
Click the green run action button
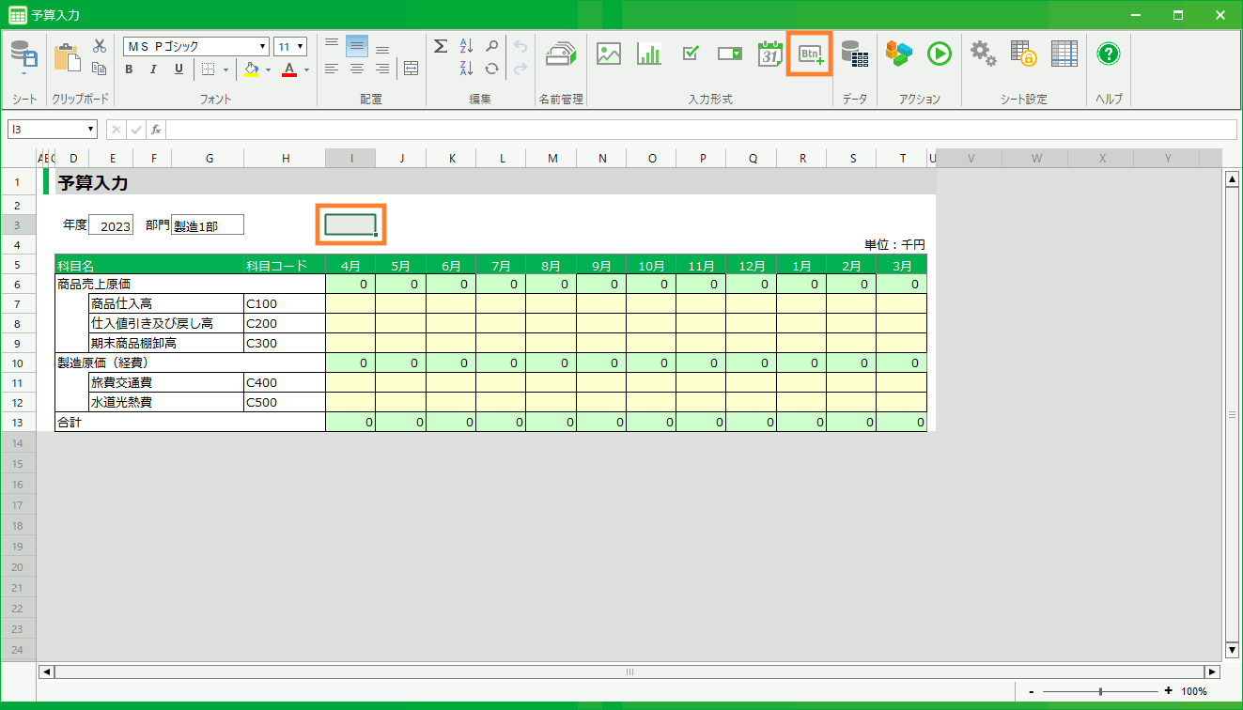[939, 54]
